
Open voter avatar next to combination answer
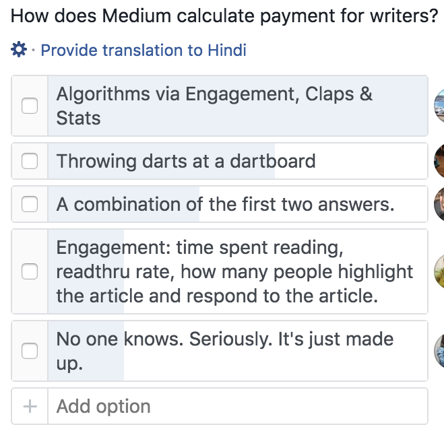pos(439,204)
